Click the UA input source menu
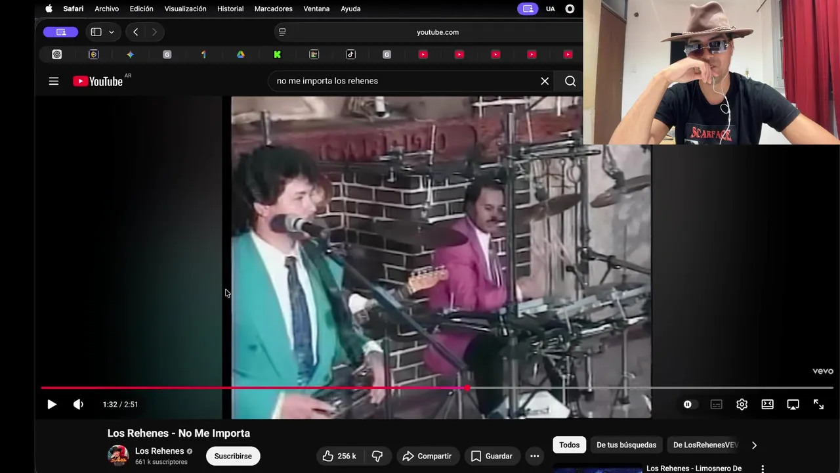Screen dimensions: 840x473 pyautogui.click(x=551, y=9)
